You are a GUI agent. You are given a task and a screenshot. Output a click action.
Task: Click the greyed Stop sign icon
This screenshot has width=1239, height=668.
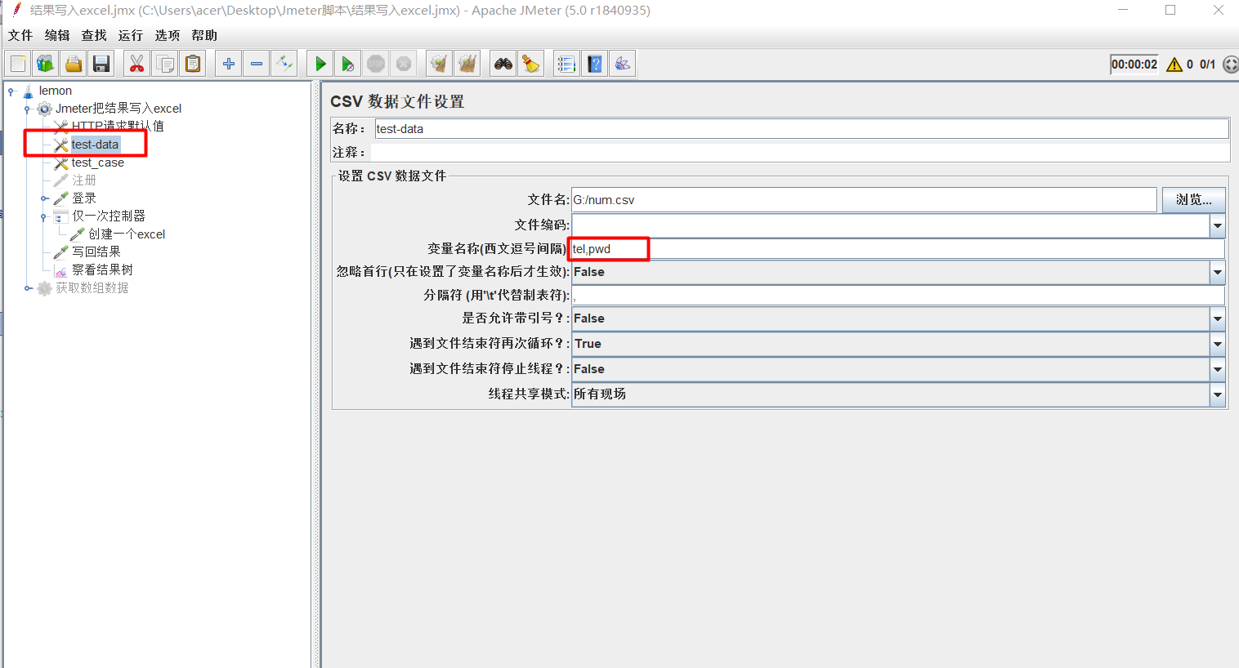pos(376,64)
